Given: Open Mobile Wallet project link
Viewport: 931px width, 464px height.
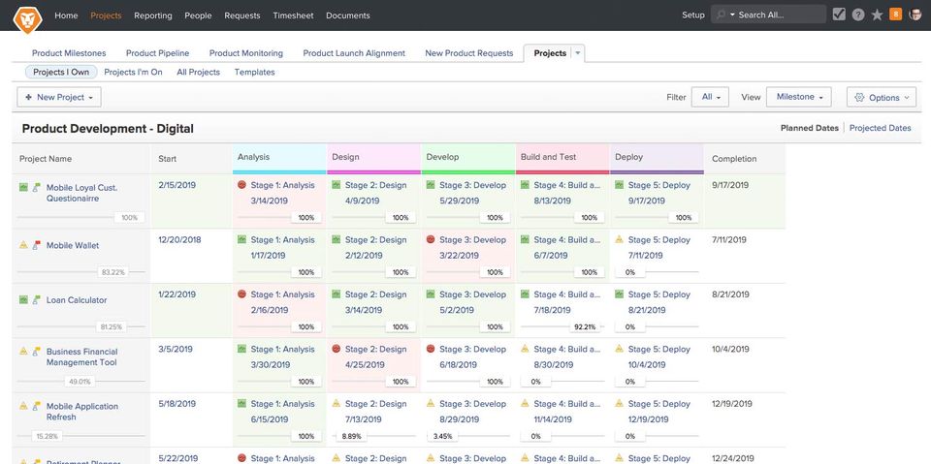Looking at the screenshot, I should click(x=73, y=245).
